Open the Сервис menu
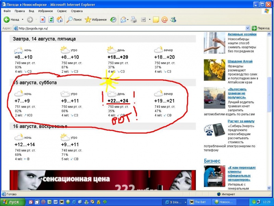274x206 pixels. click(62, 11)
